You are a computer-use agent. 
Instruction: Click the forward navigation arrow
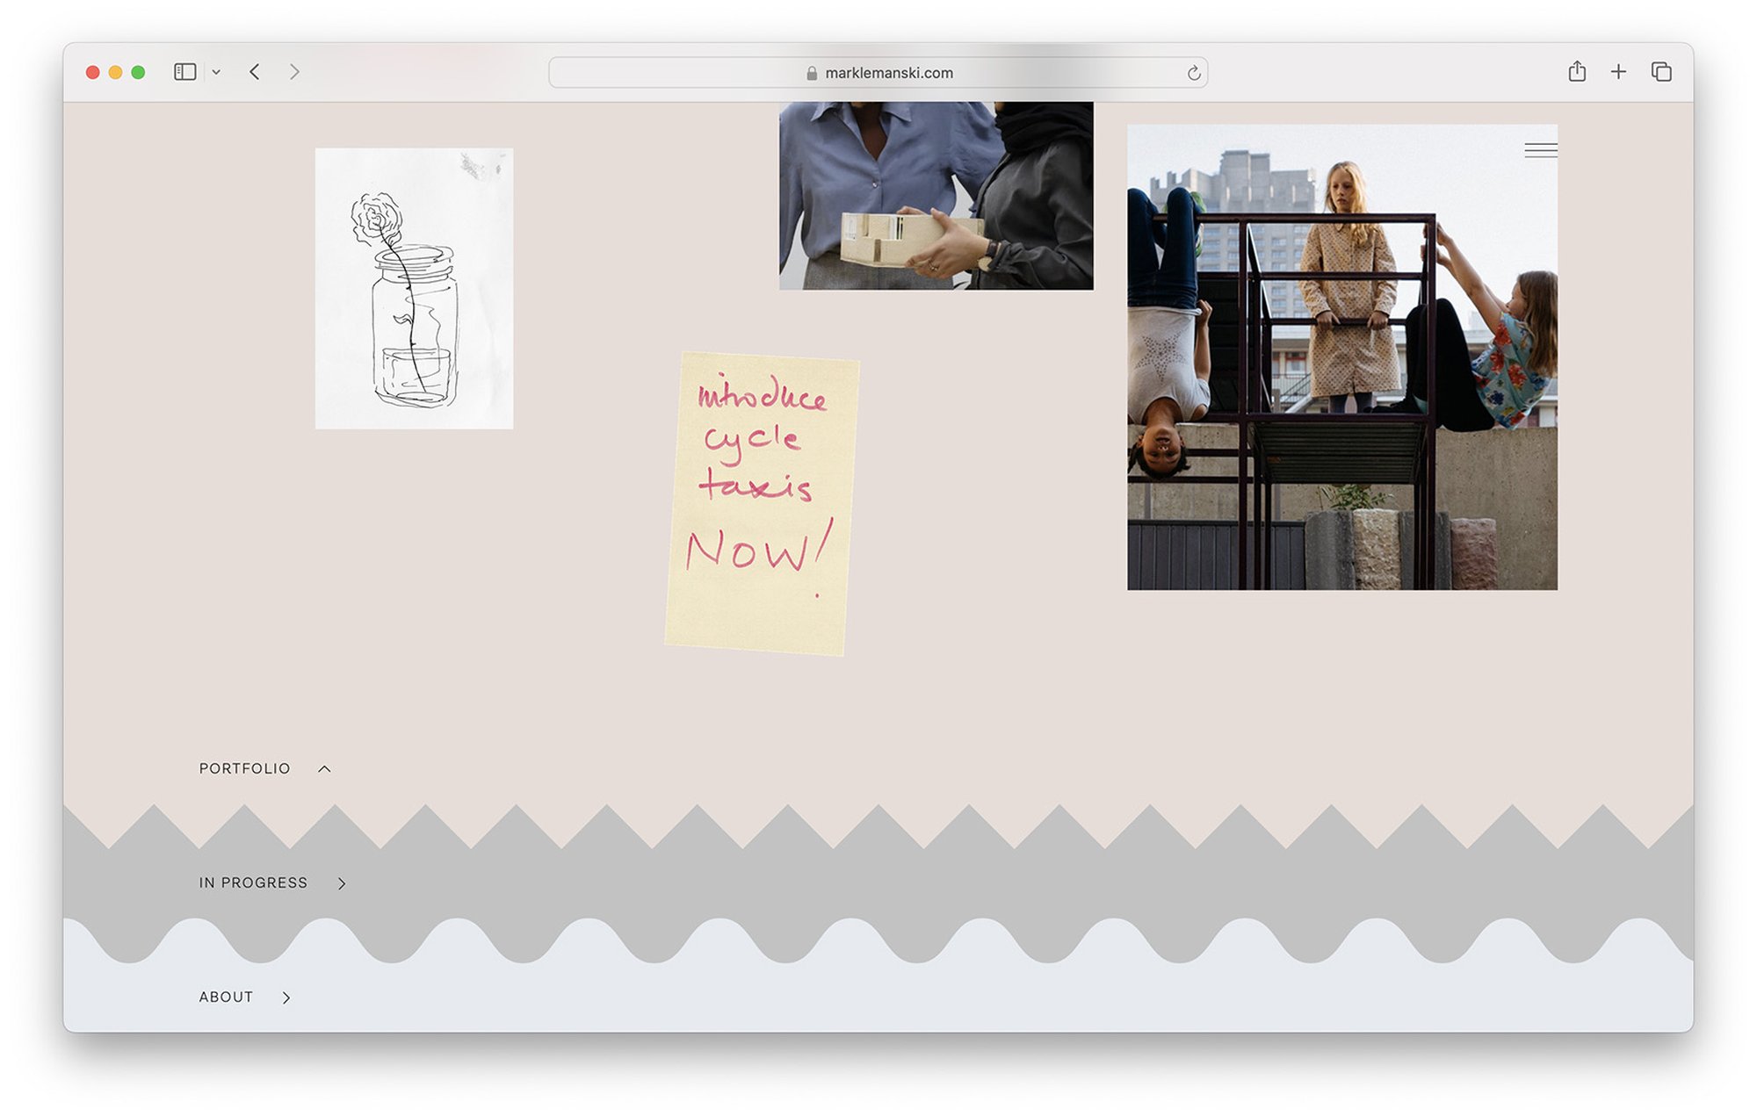[294, 72]
